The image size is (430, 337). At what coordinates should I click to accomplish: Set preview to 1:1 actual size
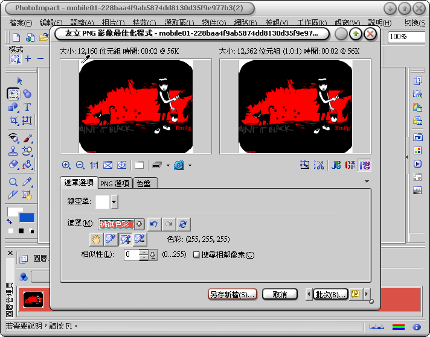coord(94,165)
